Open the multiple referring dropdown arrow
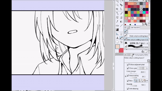 click(147, 81)
